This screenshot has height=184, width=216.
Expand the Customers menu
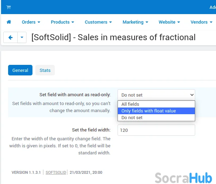[x=98, y=22]
